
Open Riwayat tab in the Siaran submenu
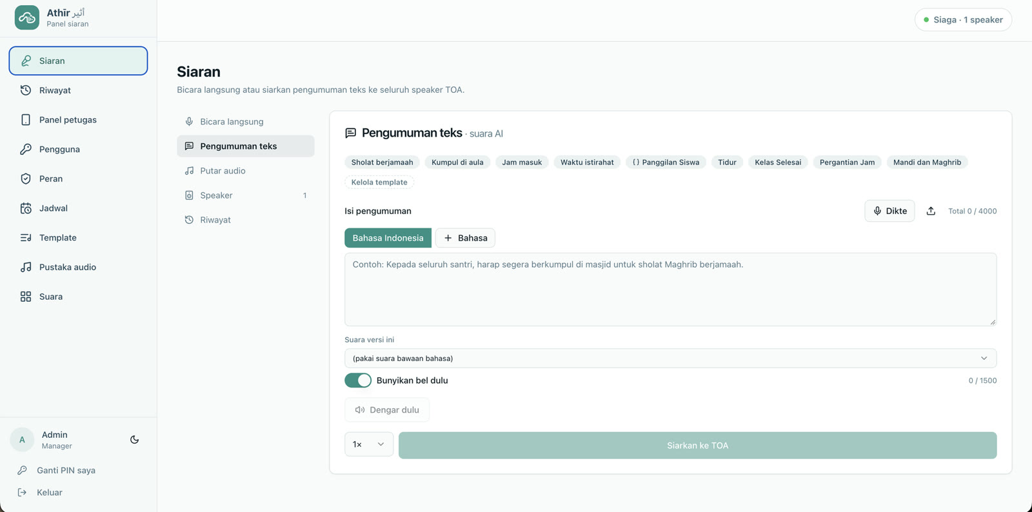click(246, 220)
